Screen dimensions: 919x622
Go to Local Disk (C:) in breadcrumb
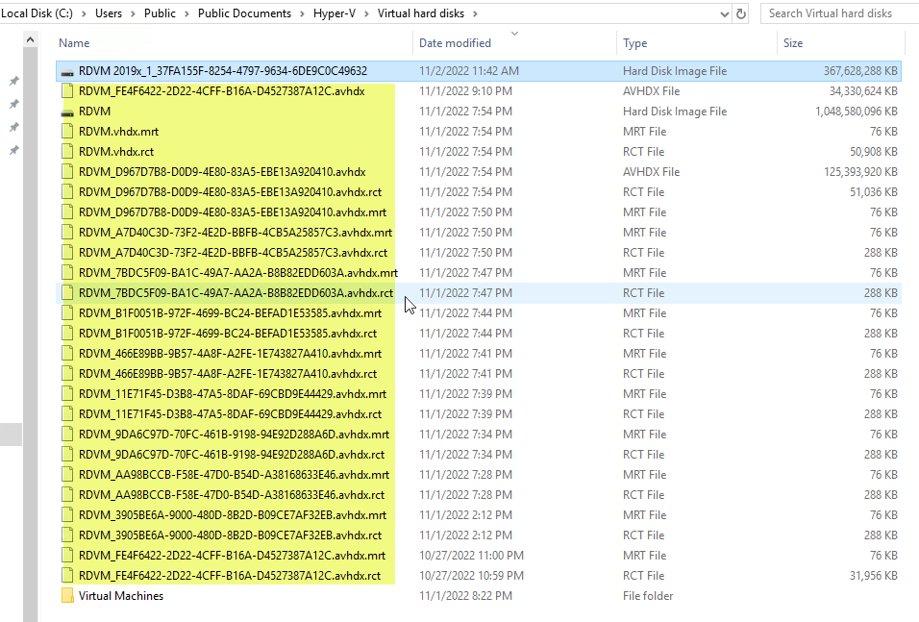pos(37,13)
